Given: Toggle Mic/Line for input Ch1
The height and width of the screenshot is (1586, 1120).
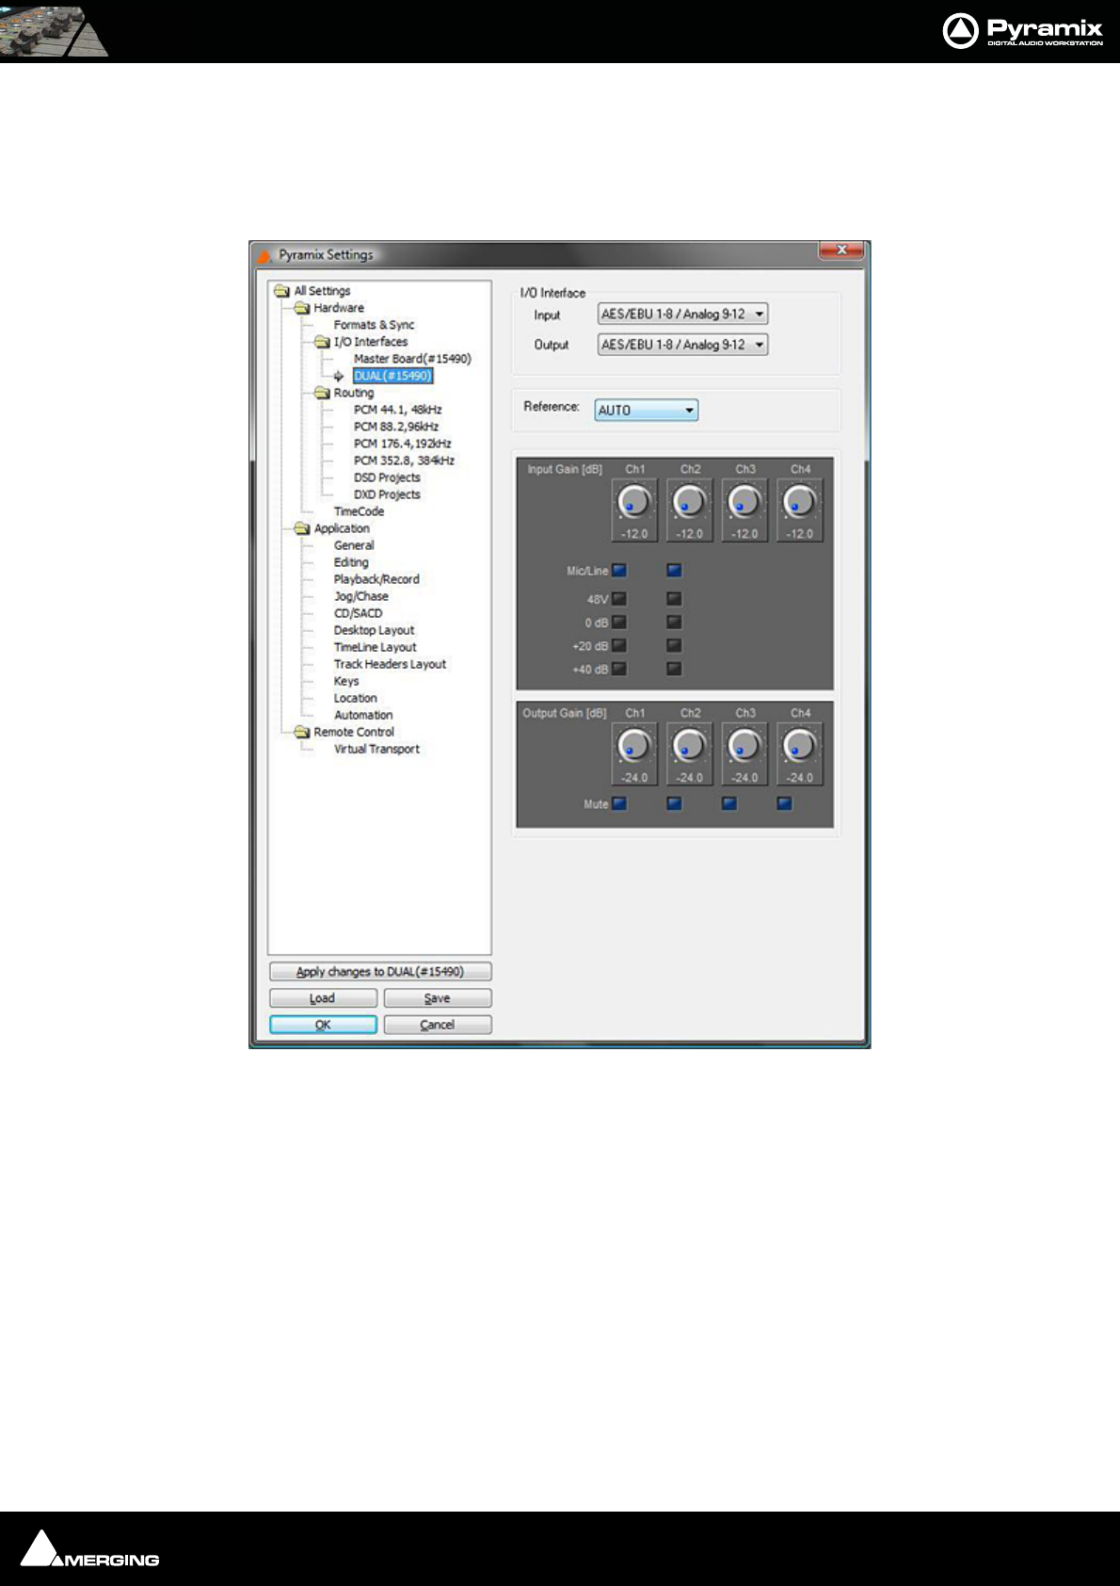Looking at the screenshot, I should click(x=619, y=570).
